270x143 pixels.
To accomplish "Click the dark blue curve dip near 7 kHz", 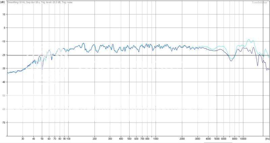I will (x=231, y=60).
